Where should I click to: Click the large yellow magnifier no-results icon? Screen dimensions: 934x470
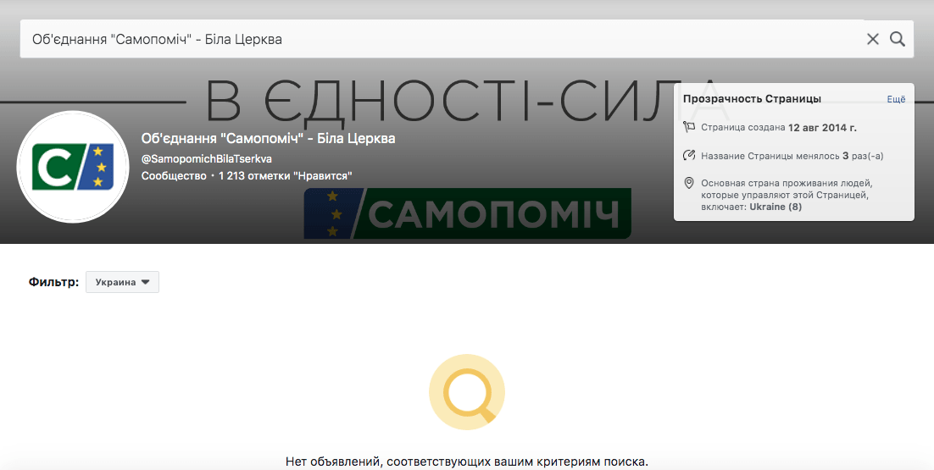tap(467, 392)
